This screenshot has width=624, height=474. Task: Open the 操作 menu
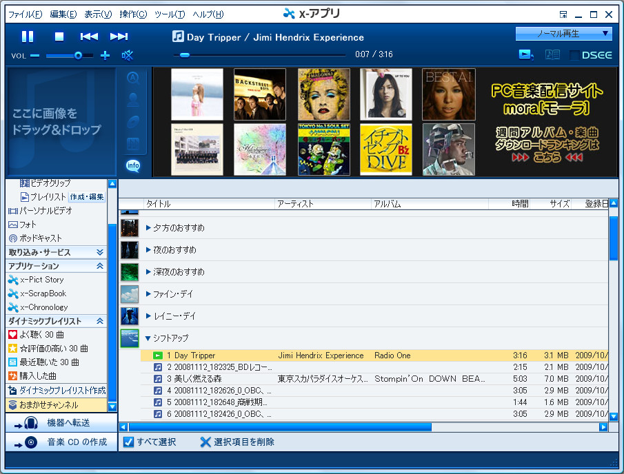click(133, 14)
